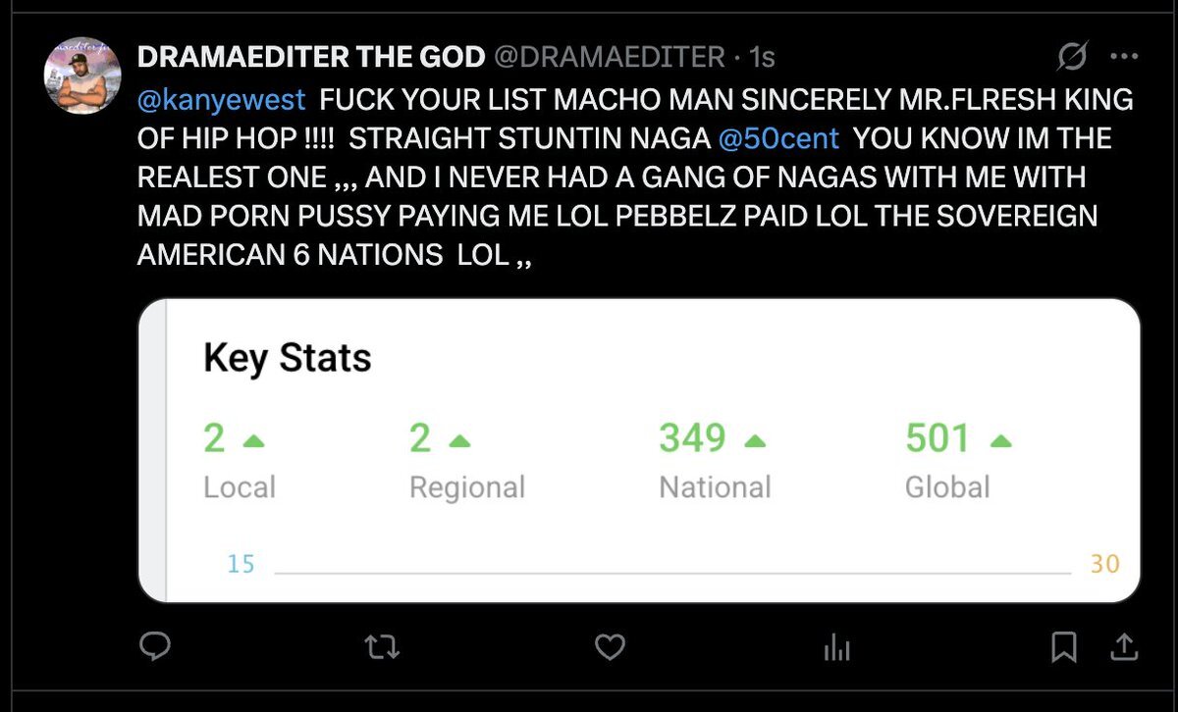Click the Grok slashed-circle icon
Viewport: 1178px width, 712px height.
(1071, 58)
